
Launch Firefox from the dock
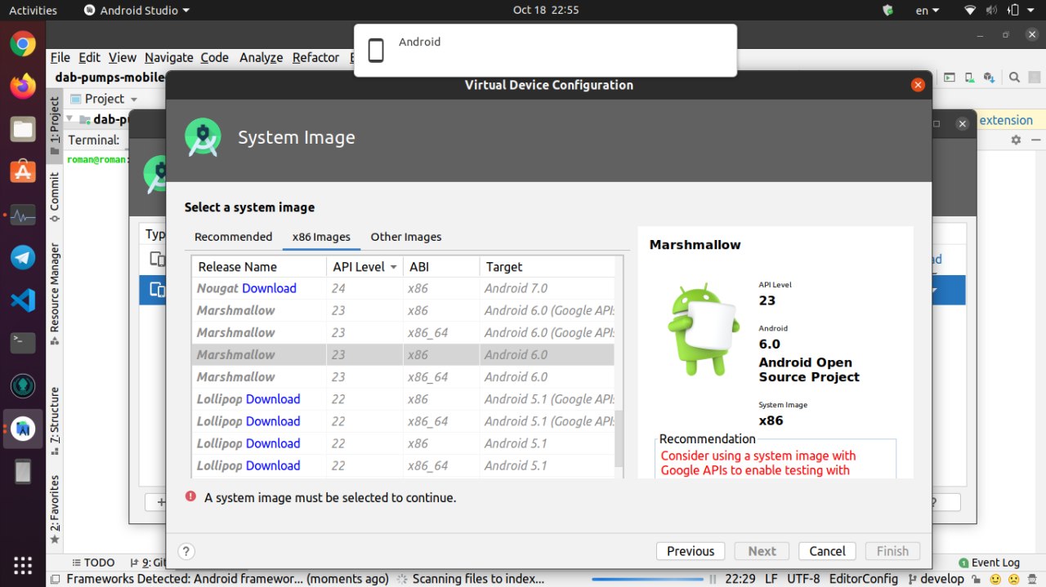pos(23,85)
